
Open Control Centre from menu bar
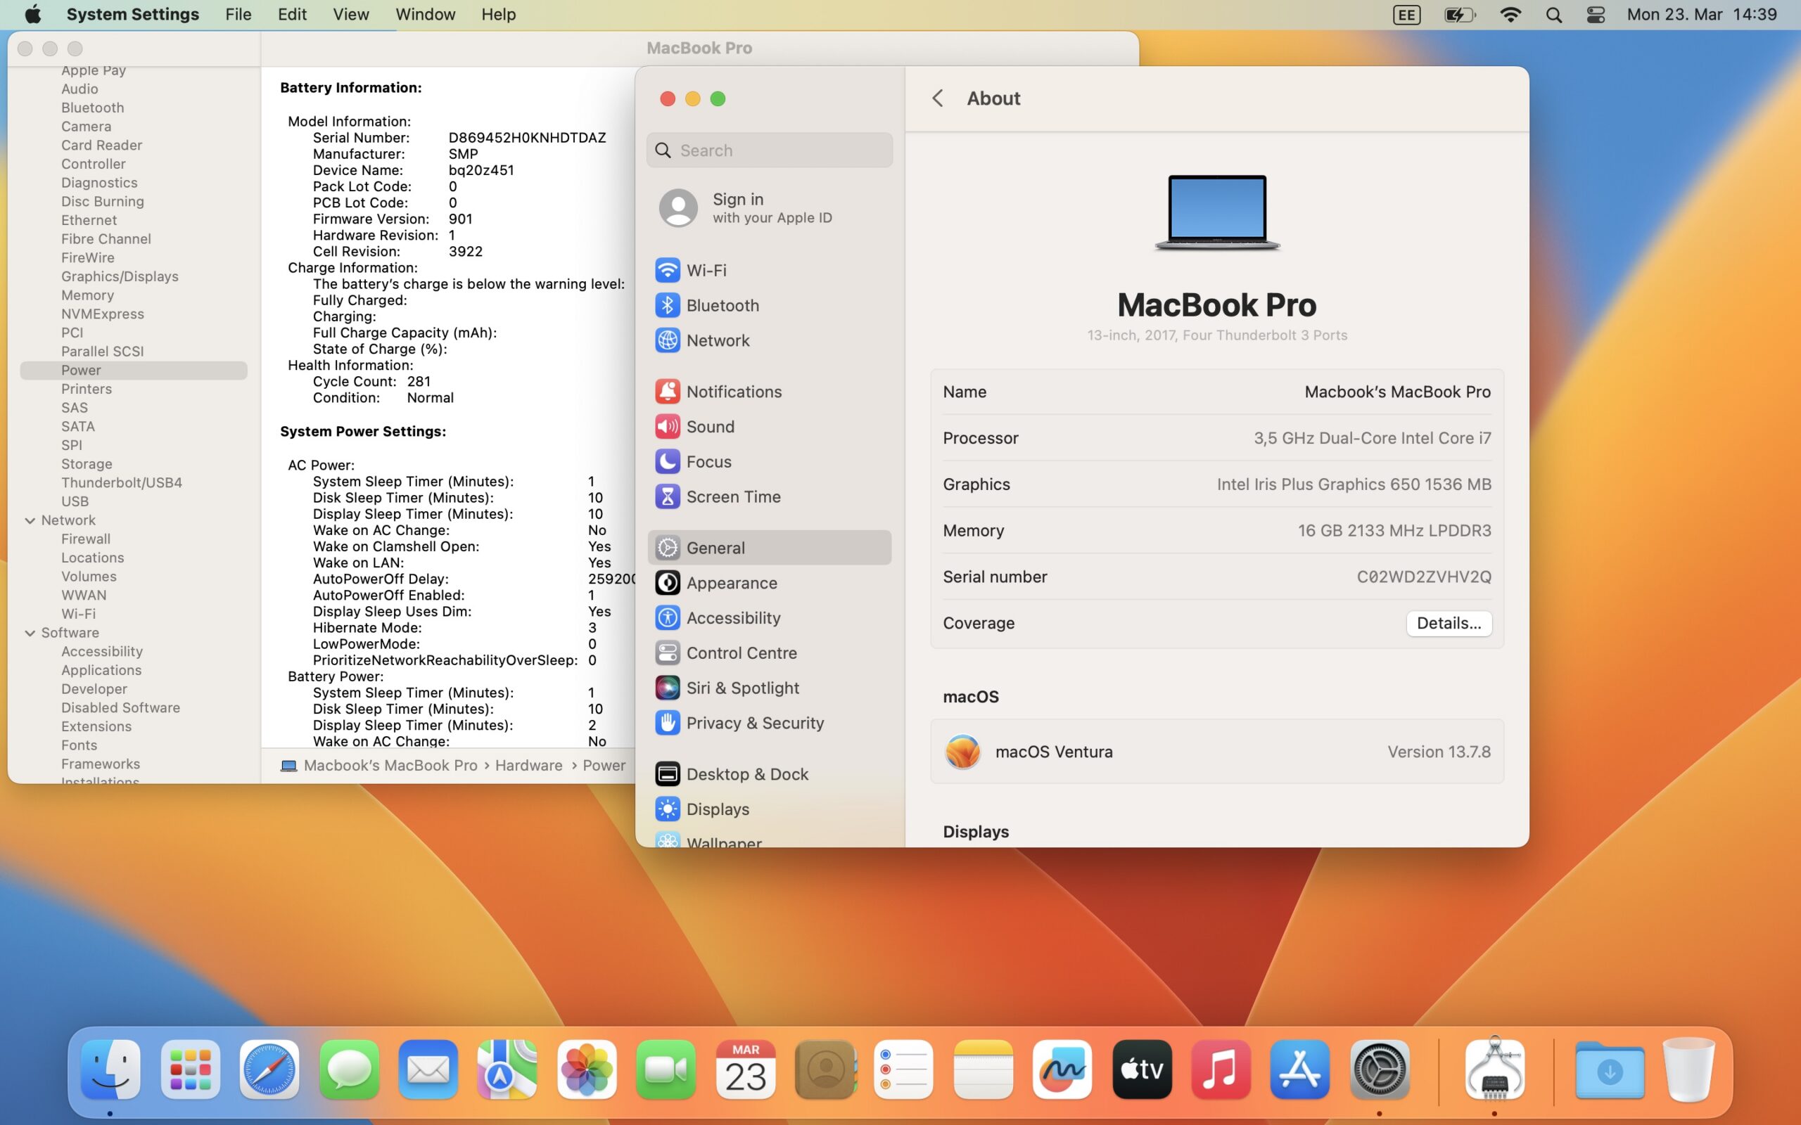click(1595, 15)
